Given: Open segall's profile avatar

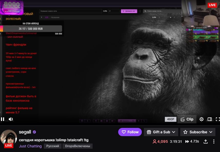Looking at the screenshot, I should coord(9,138).
